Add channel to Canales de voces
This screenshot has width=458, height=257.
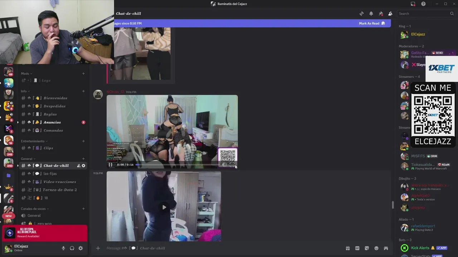83,208
